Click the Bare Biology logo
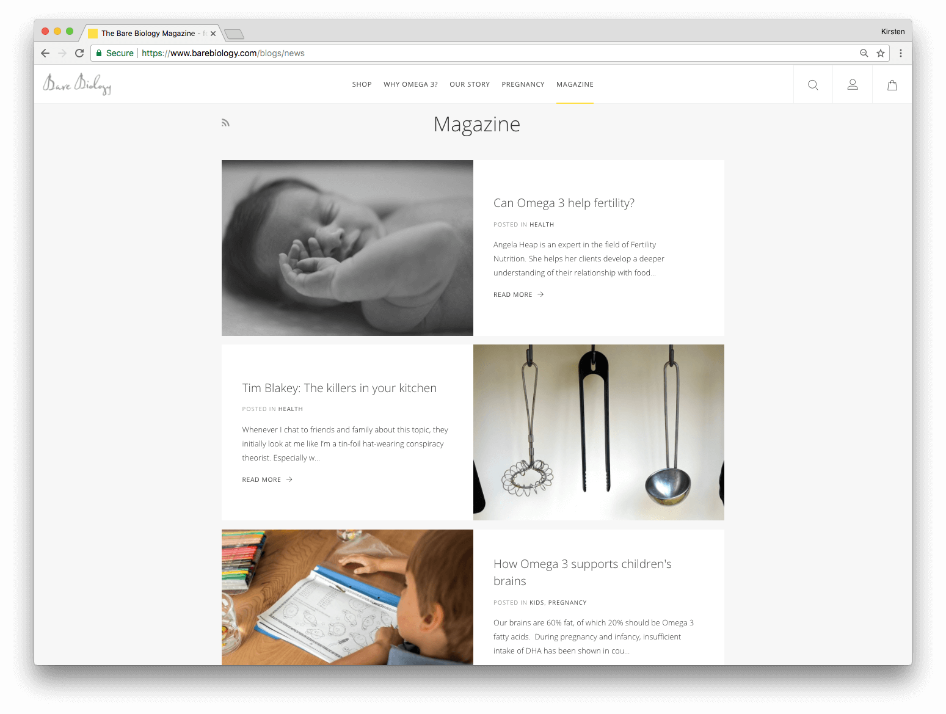Viewport: 946px width, 714px height. point(77,84)
